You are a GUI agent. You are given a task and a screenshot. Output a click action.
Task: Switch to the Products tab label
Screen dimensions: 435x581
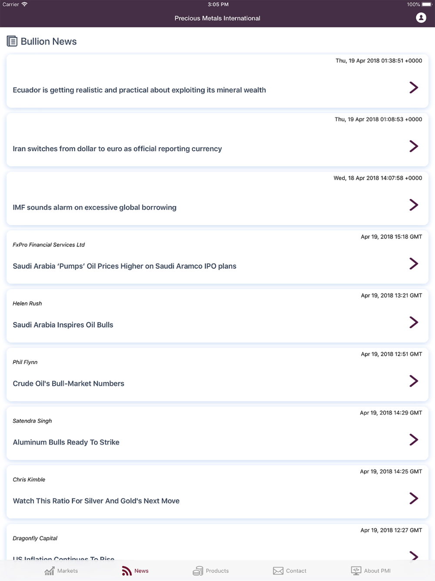click(x=217, y=571)
